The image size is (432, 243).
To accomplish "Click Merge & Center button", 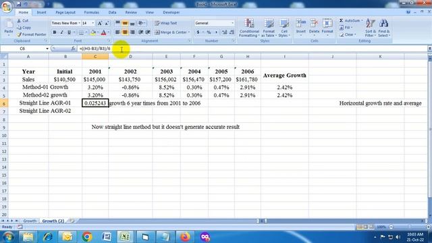I will [x=171, y=32].
